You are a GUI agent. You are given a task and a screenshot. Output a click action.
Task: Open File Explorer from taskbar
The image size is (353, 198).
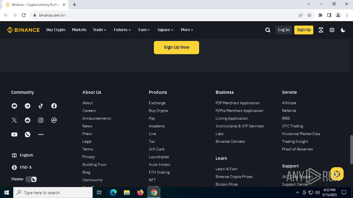127,193
